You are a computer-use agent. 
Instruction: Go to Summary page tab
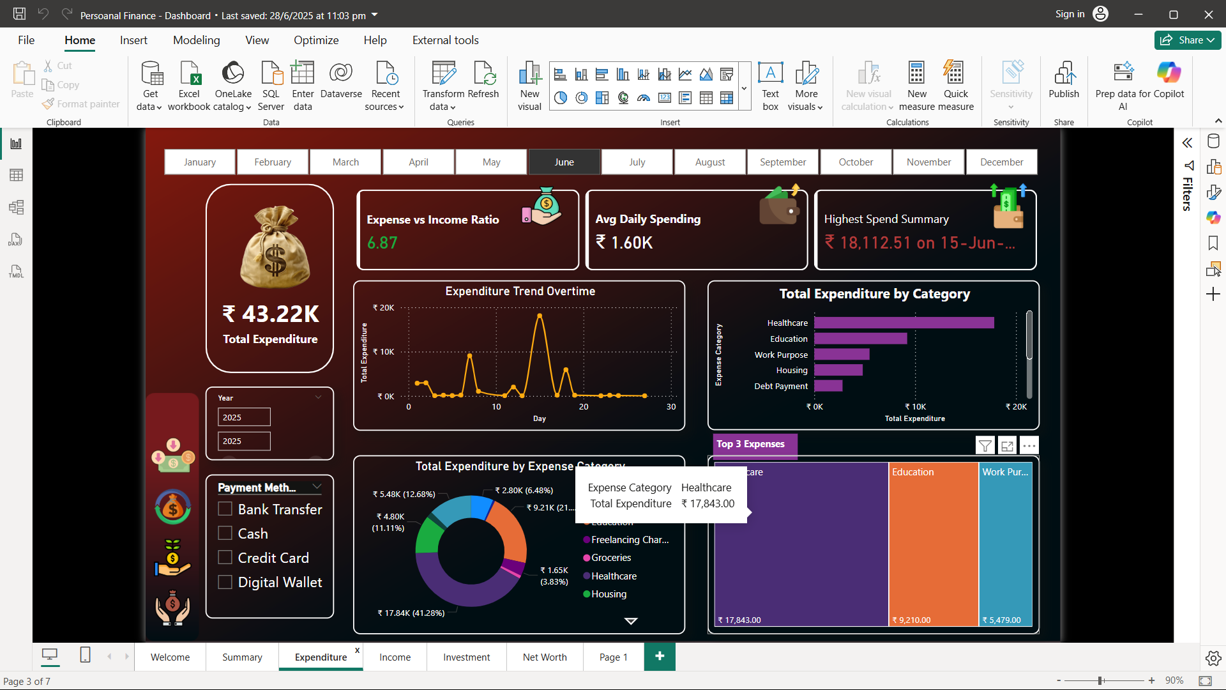pyautogui.click(x=242, y=657)
